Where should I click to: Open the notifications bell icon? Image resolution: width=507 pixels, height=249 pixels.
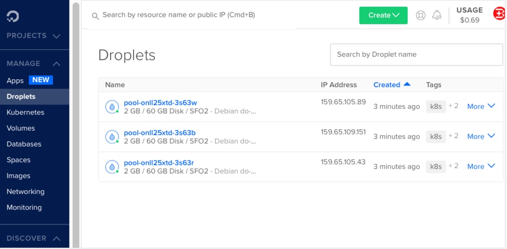coord(437,15)
